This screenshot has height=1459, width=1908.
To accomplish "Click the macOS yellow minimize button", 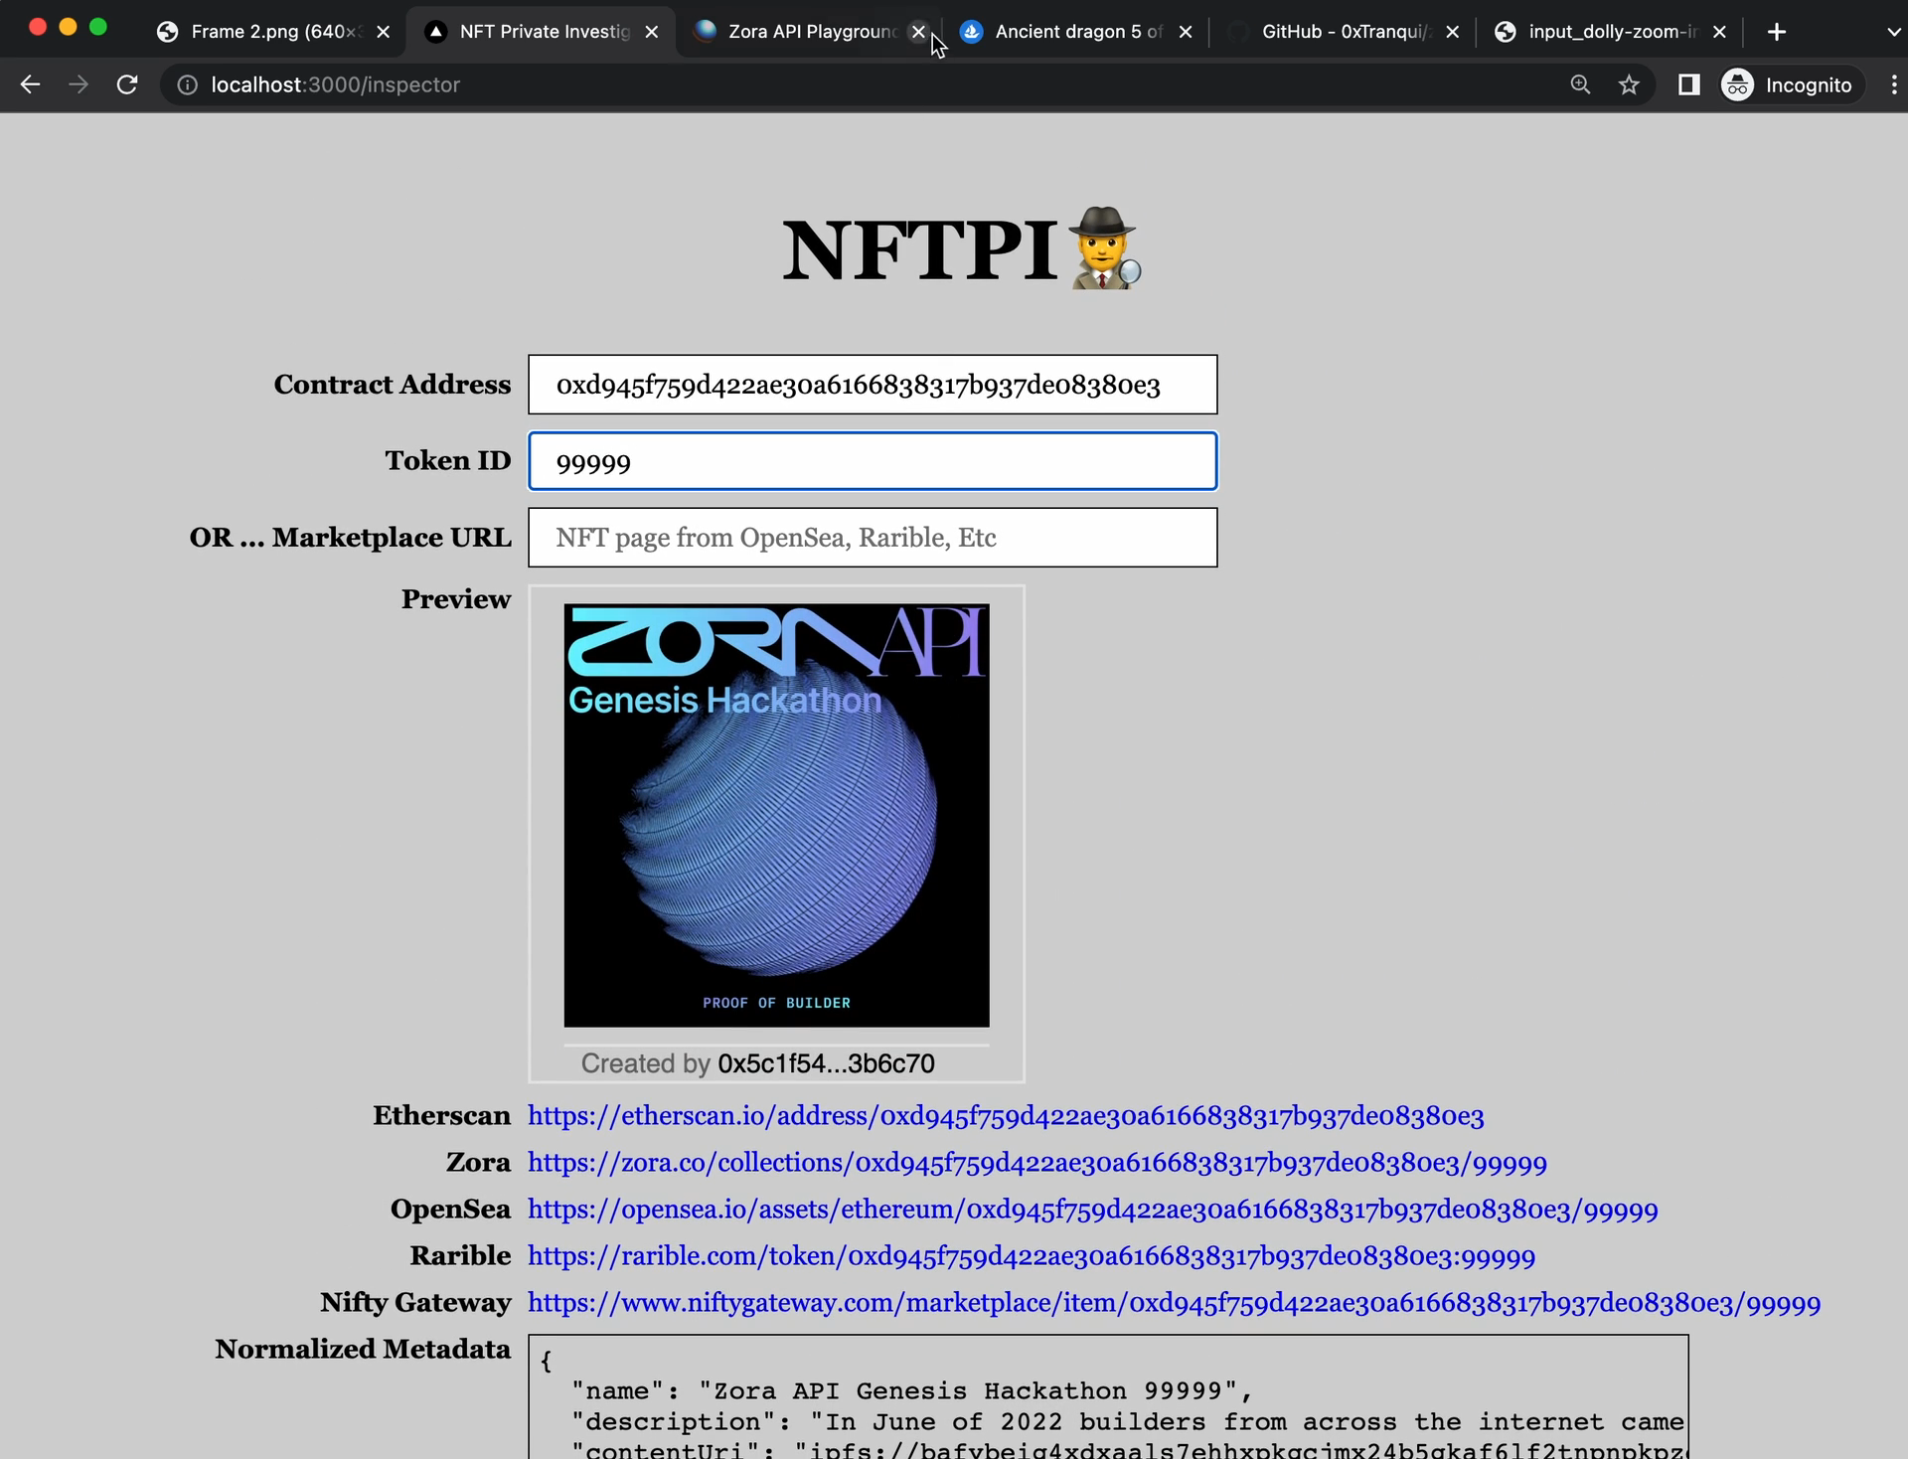I will (68, 27).
